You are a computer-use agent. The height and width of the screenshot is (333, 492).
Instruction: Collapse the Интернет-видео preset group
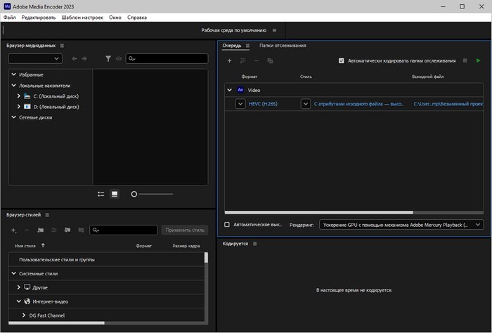[x=18, y=301]
